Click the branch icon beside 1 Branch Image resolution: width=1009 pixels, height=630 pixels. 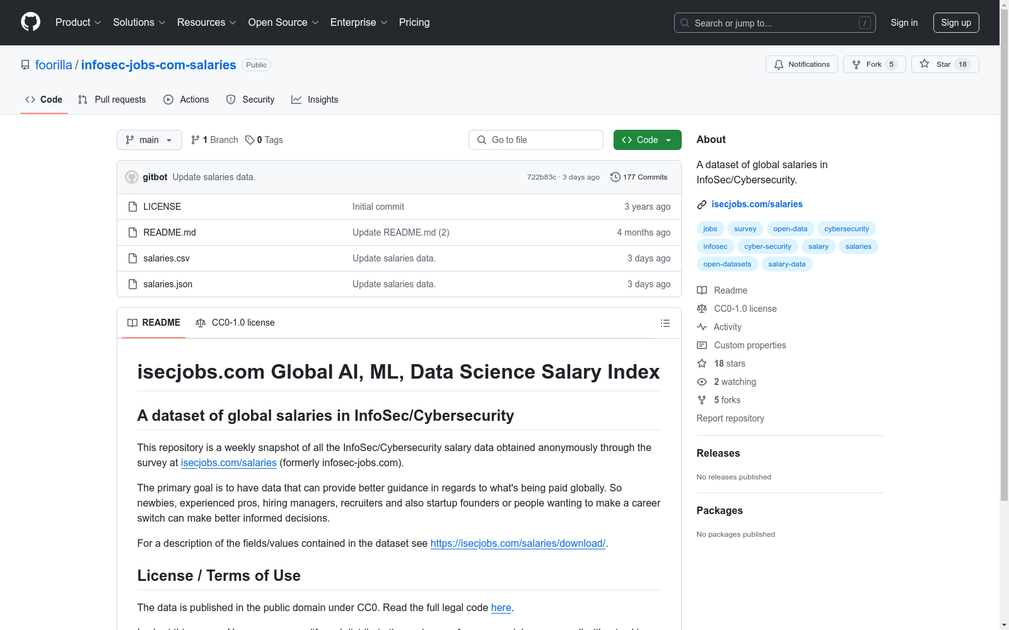[195, 140]
